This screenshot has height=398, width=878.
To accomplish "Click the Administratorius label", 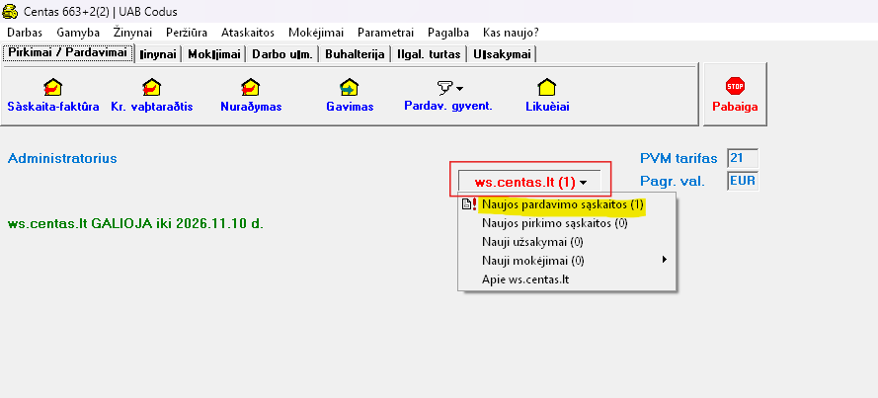I will 62,158.
